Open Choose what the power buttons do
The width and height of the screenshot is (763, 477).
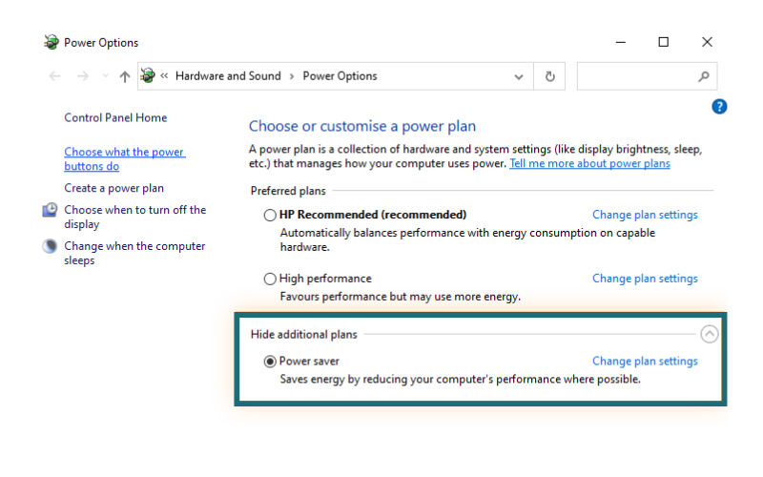(x=124, y=158)
